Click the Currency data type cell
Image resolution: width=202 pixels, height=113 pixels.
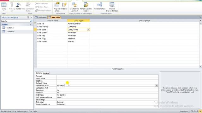[x=79, y=27]
